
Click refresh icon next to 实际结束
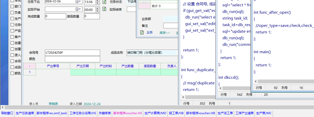click(104, 9)
